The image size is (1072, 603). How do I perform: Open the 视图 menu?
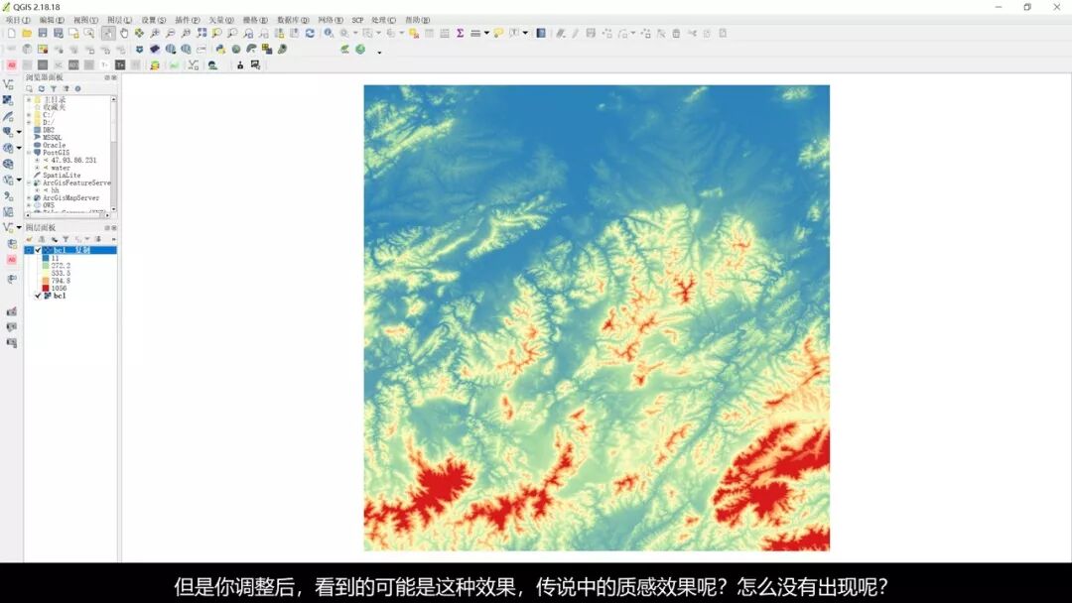(x=85, y=20)
